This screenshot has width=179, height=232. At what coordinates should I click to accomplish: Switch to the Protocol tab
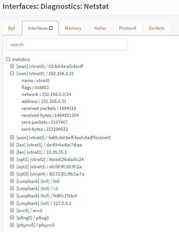click(127, 28)
